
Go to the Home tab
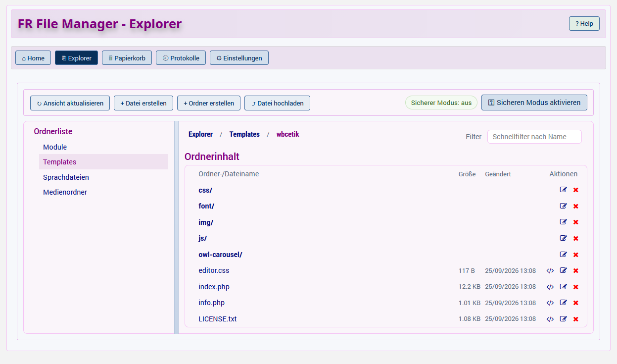coord(33,58)
